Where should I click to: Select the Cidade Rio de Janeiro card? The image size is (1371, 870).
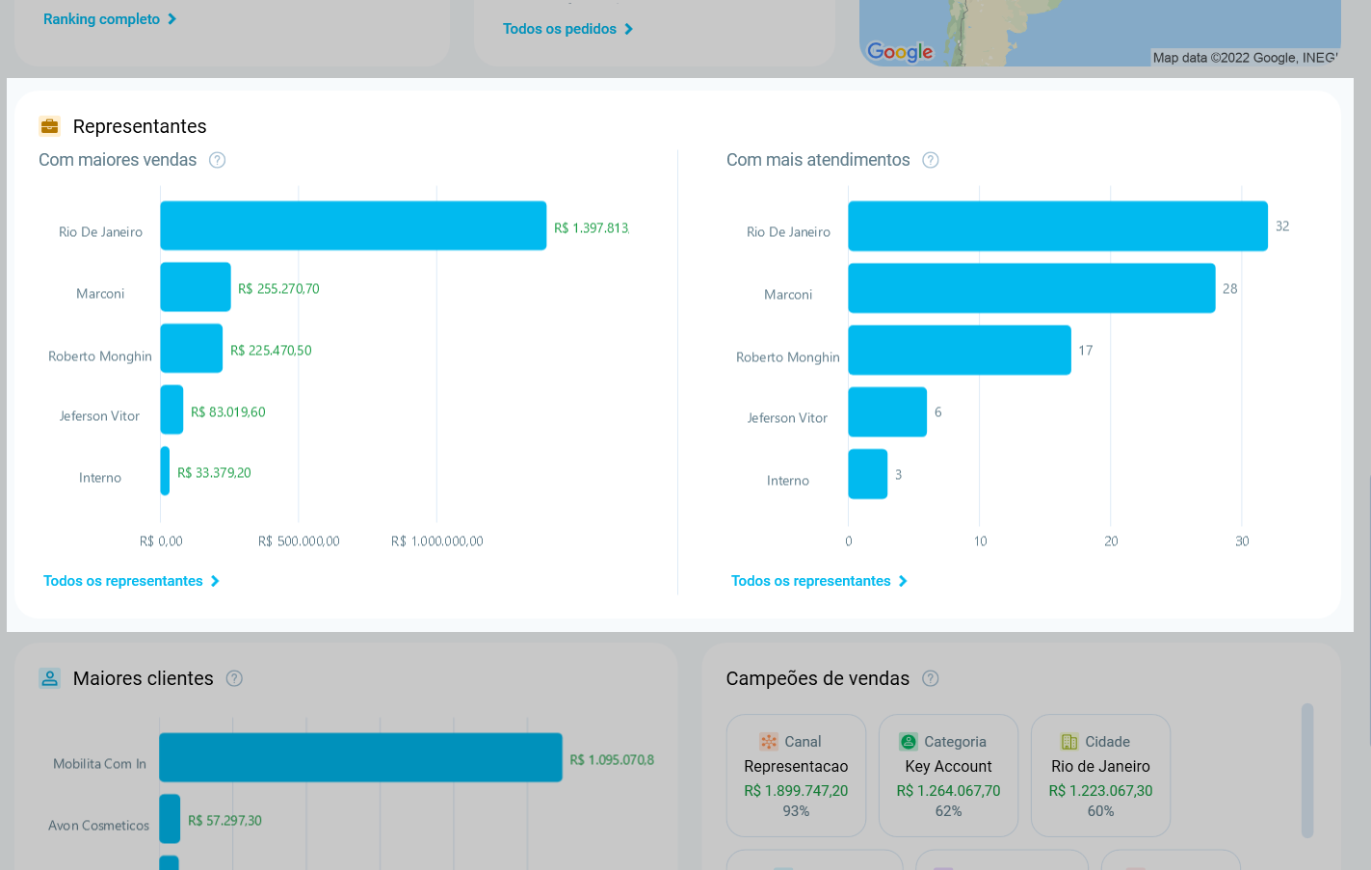pos(1100,776)
